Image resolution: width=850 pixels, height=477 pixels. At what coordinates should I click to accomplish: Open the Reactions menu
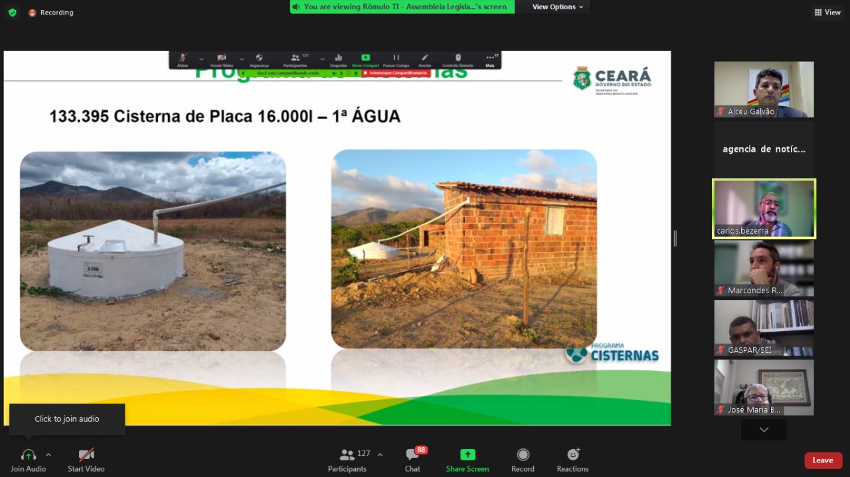pos(572,455)
